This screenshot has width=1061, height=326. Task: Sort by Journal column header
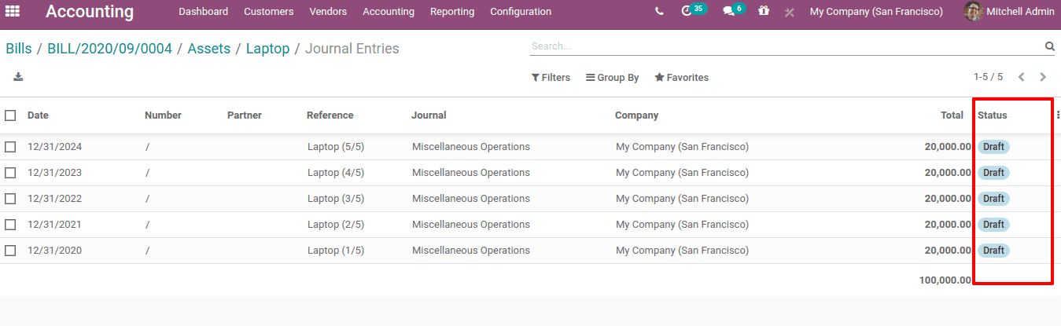[429, 115]
